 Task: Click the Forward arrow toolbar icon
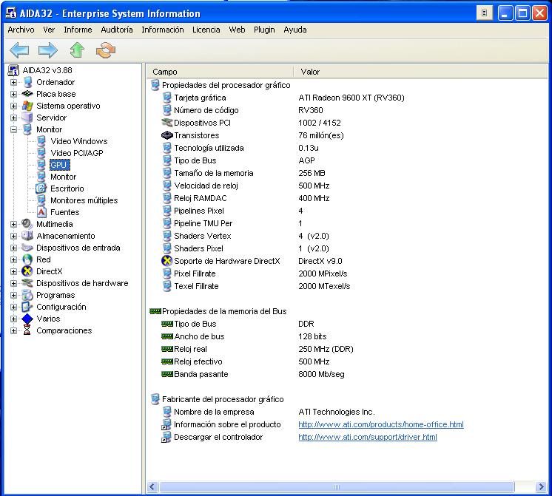pyautogui.click(x=48, y=50)
